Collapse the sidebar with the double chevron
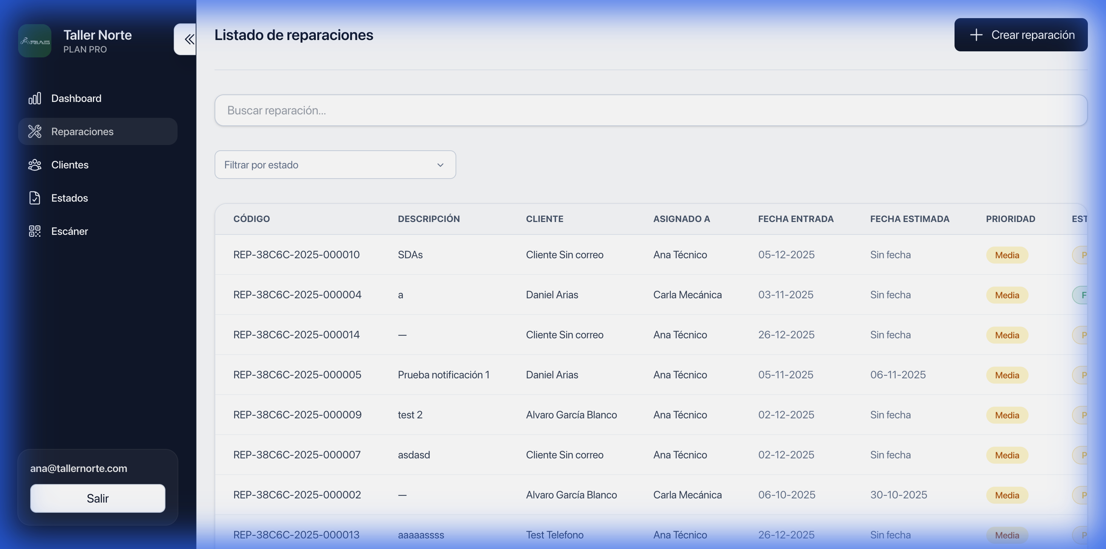The width and height of the screenshot is (1106, 549). (x=188, y=40)
